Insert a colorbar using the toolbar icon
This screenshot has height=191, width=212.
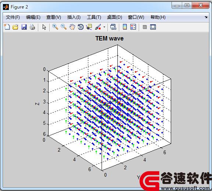point(125,27)
